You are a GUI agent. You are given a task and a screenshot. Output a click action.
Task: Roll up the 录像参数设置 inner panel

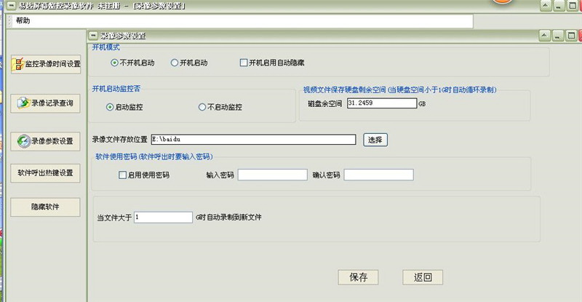coord(544,36)
